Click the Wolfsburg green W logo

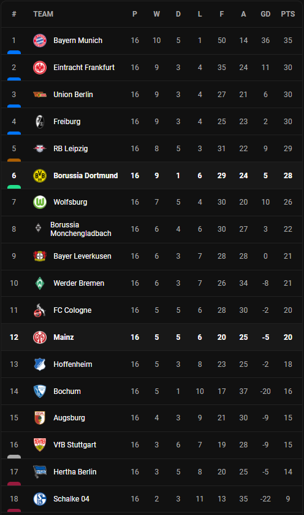point(40,202)
